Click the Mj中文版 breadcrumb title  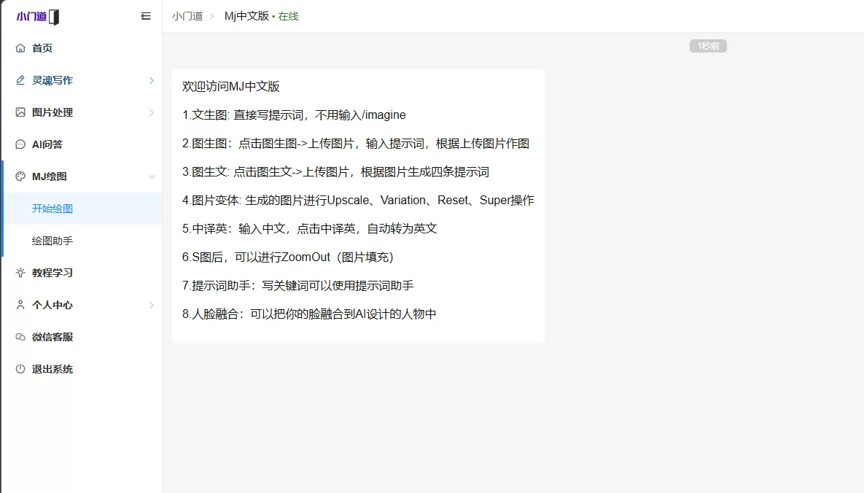(246, 16)
